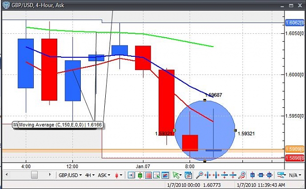Click the Jan.07 time axis label
Screen dimensions: 306x189
143,166
